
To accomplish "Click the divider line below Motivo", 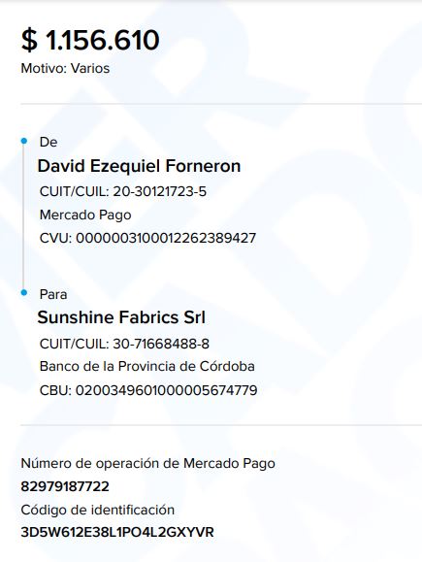I will click(221, 104).
